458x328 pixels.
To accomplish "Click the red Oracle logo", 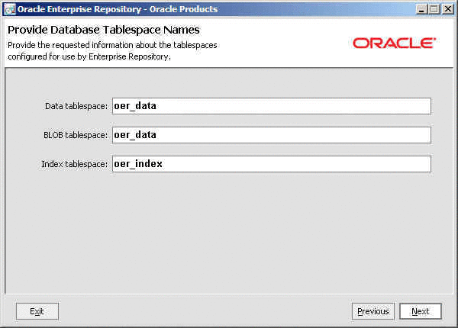I will pyautogui.click(x=394, y=43).
